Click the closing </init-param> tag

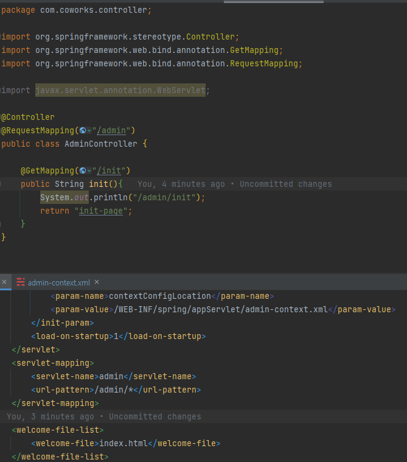63,323
